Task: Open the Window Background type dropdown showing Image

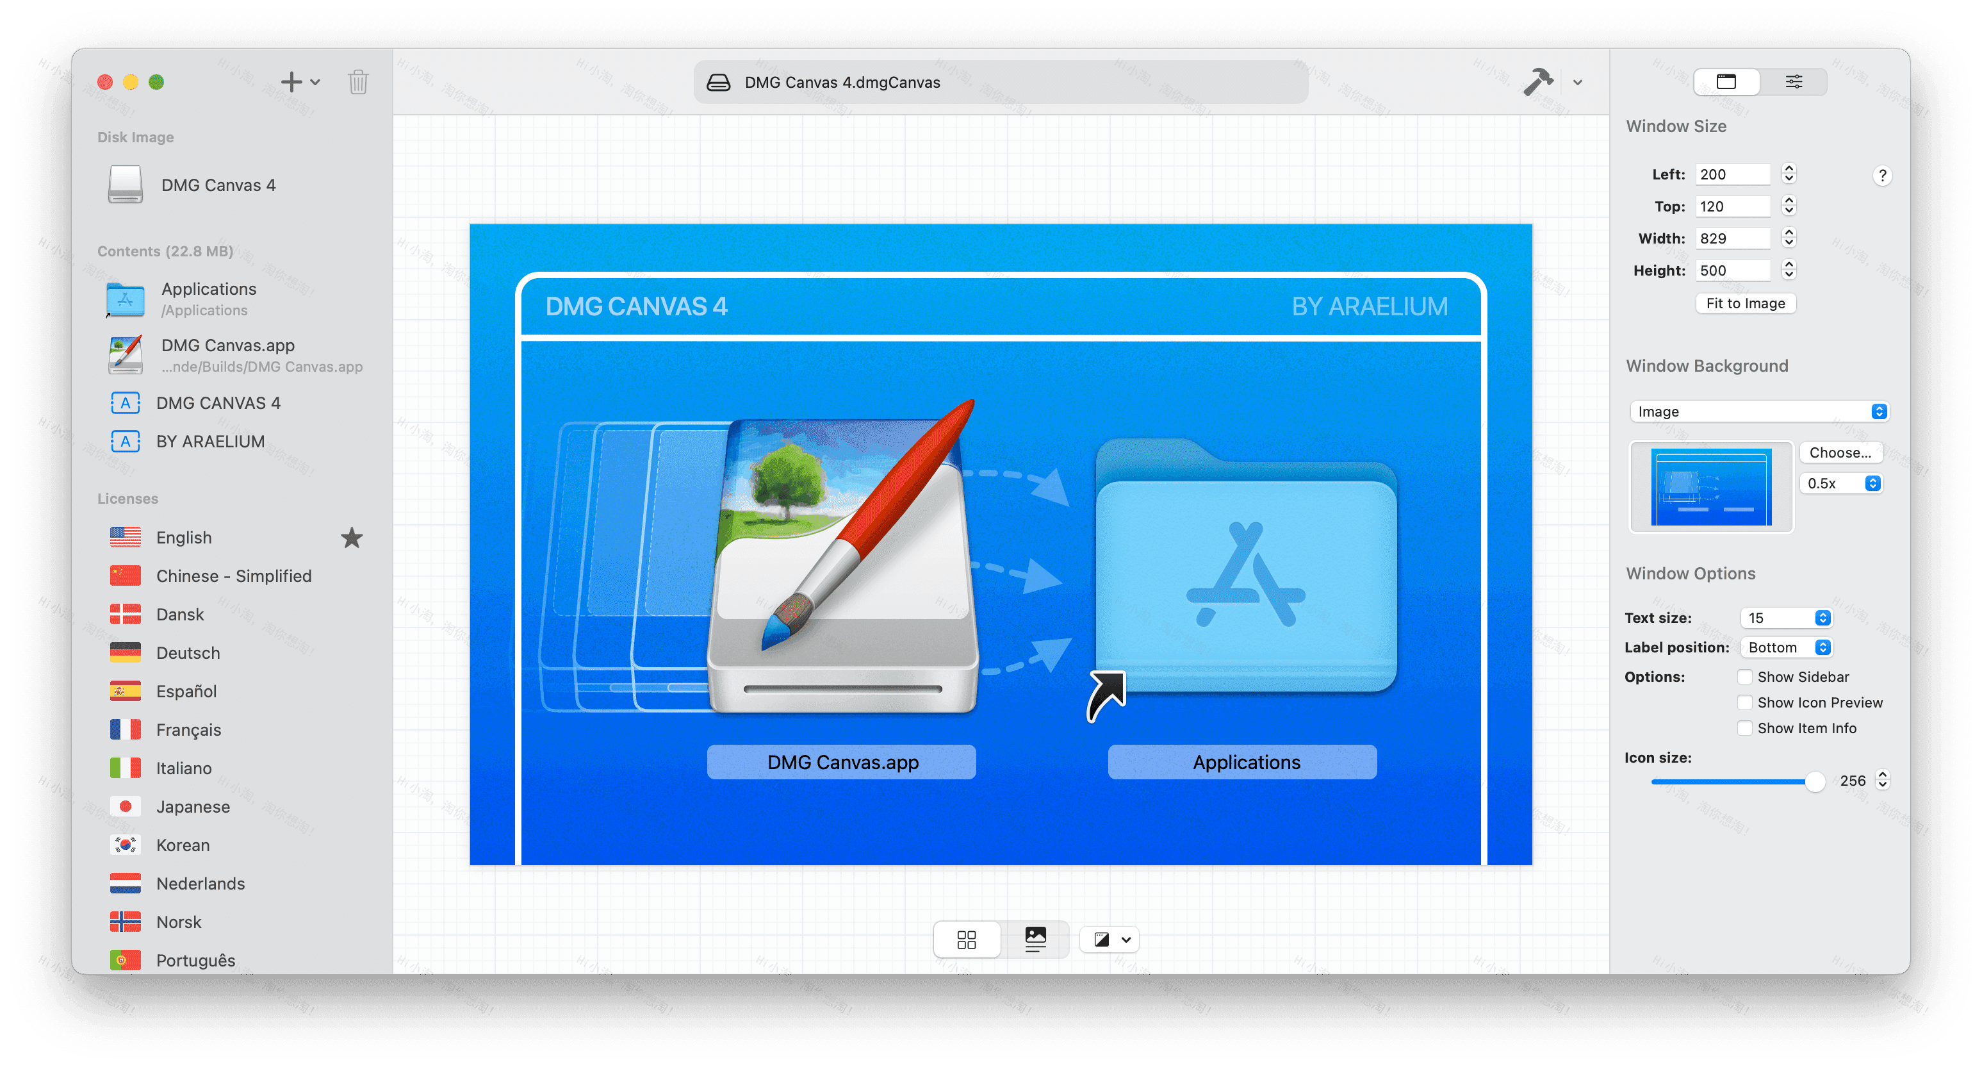Action: (1759, 411)
